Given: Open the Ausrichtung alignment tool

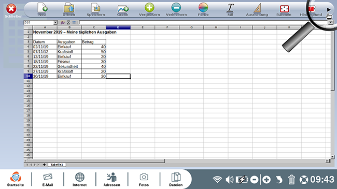Looking at the screenshot, I should point(257,9).
